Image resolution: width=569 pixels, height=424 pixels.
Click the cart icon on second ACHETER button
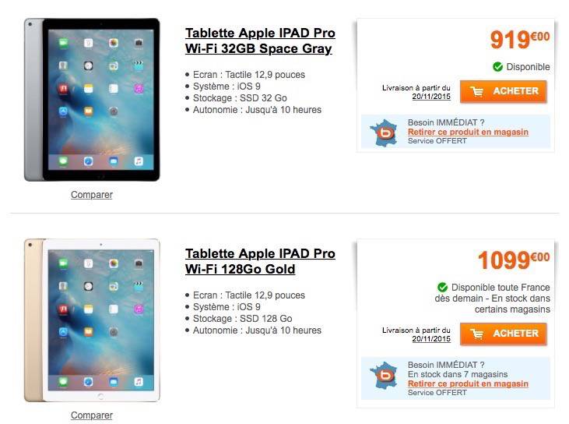477,334
